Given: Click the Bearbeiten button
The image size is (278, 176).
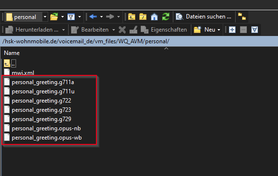Looking at the screenshot, I should [90, 30].
